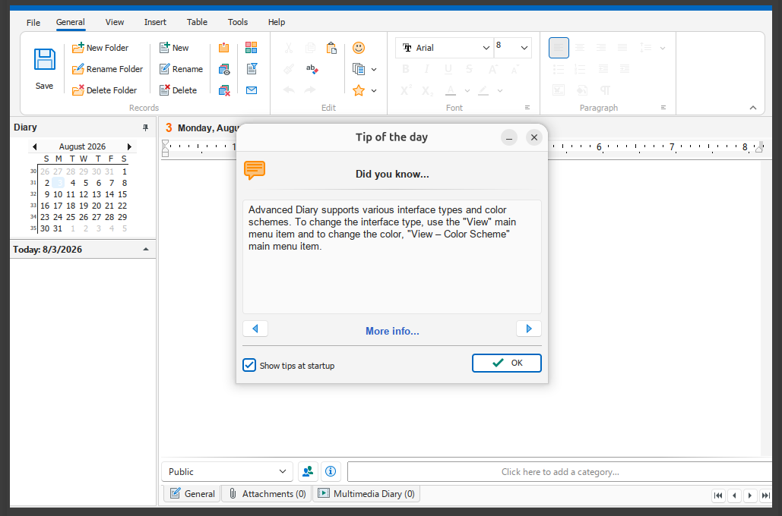Screen dimensions: 782x516
Task: Click the stacked records red X icon
Action: pos(224,90)
